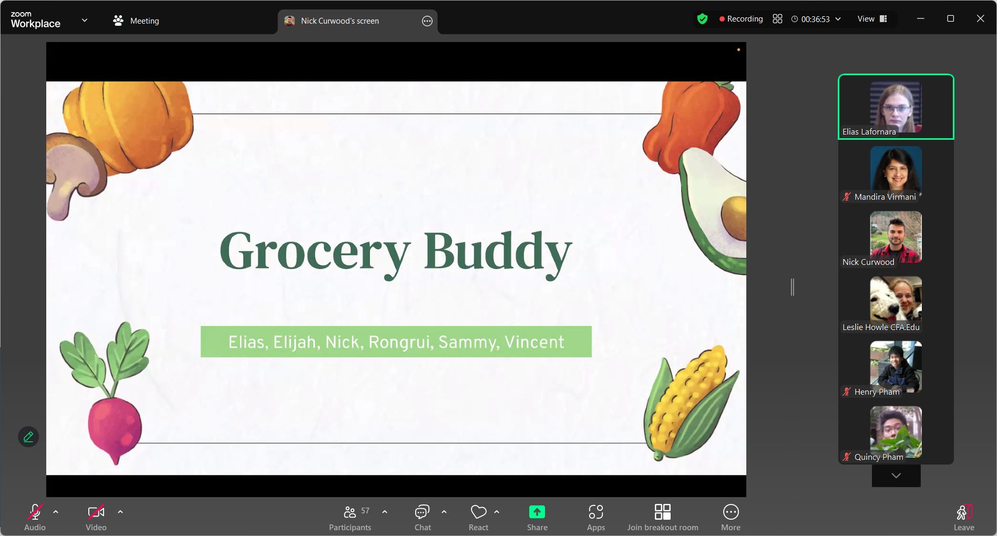Expand the Zoom Workplace dropdown chevron

pyautogui.click(x=85, y=20)
